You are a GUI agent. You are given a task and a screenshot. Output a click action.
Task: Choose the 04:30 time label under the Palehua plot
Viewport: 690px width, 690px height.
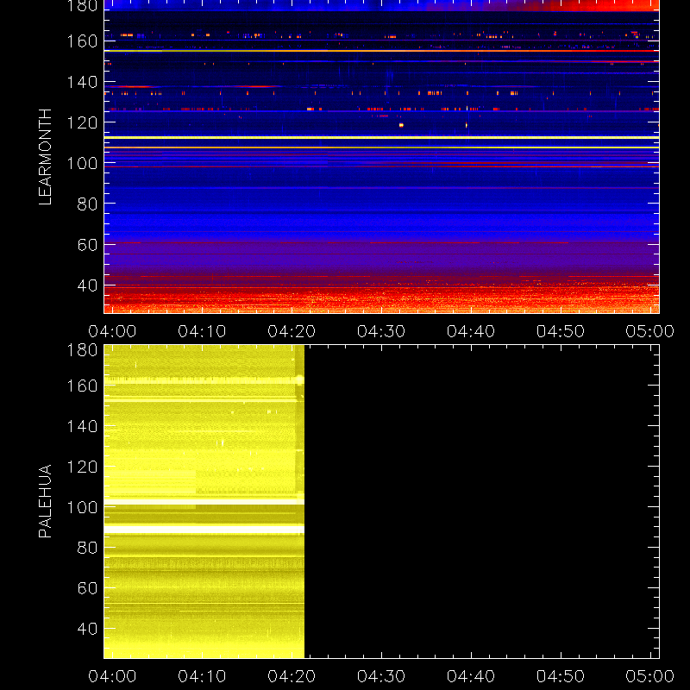tap(381, 676)
